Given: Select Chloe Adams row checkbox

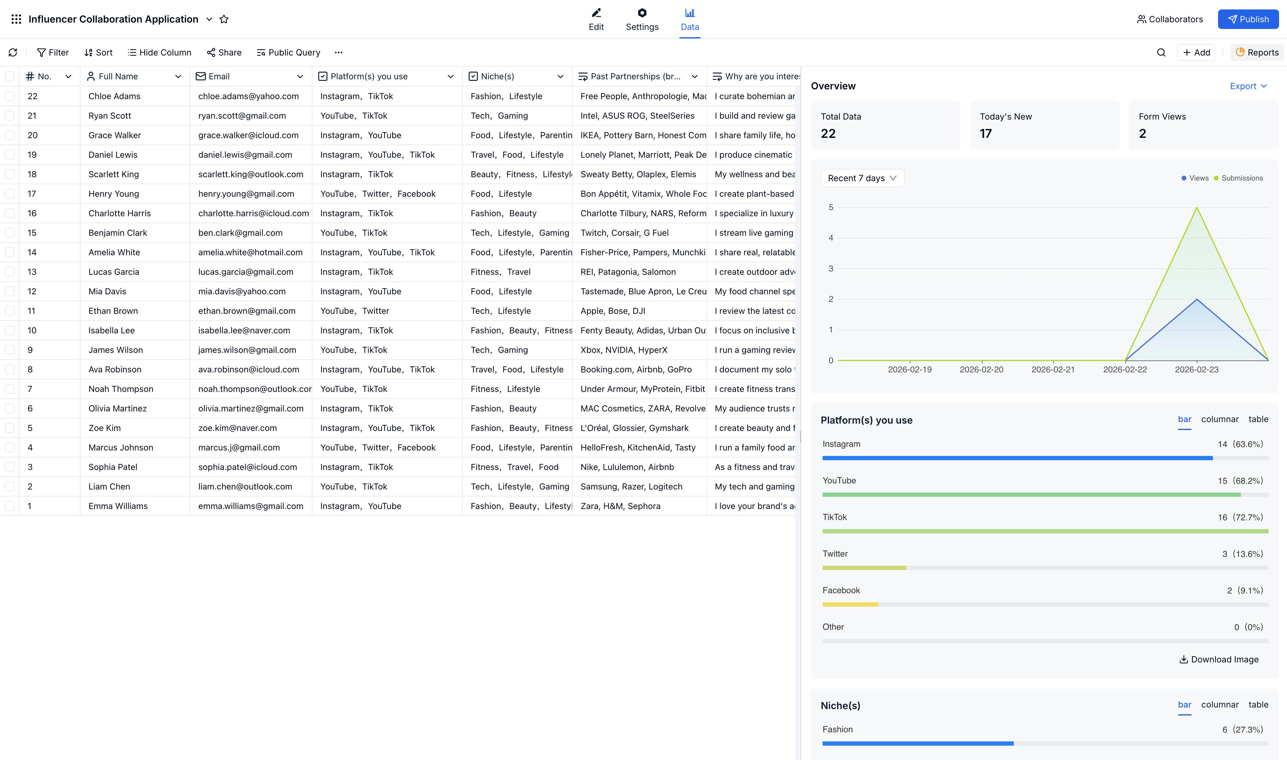Looking at the screenshot, I should pyautogui.click(x=10, y=96).
